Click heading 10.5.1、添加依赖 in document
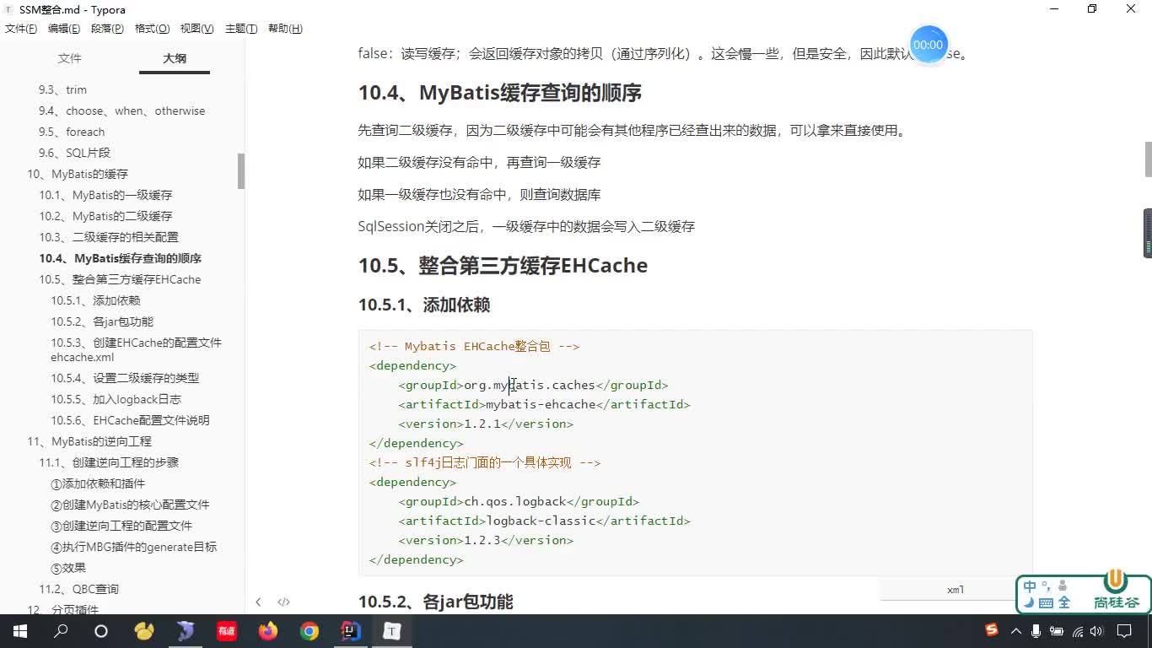The image size is (1152, 648). (424, 305)
